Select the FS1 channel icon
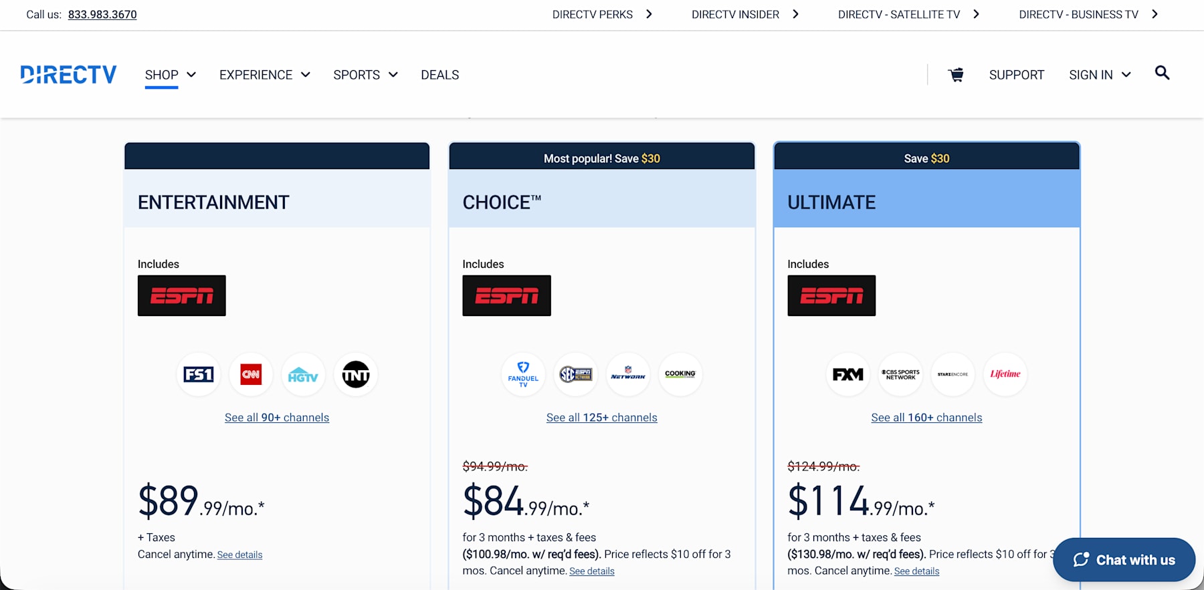This screenshot has width=1204, height=590. click(199, 375)
